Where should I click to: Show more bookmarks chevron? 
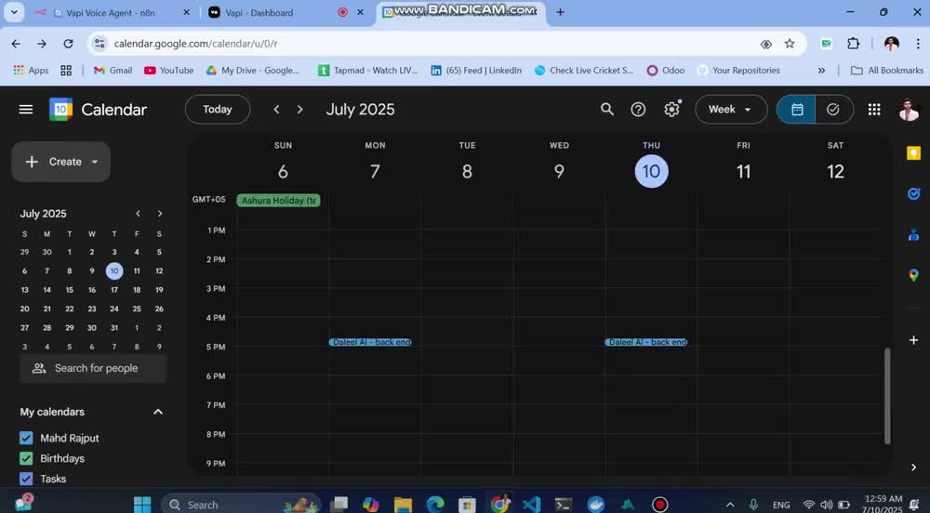[x=821, y=71]
